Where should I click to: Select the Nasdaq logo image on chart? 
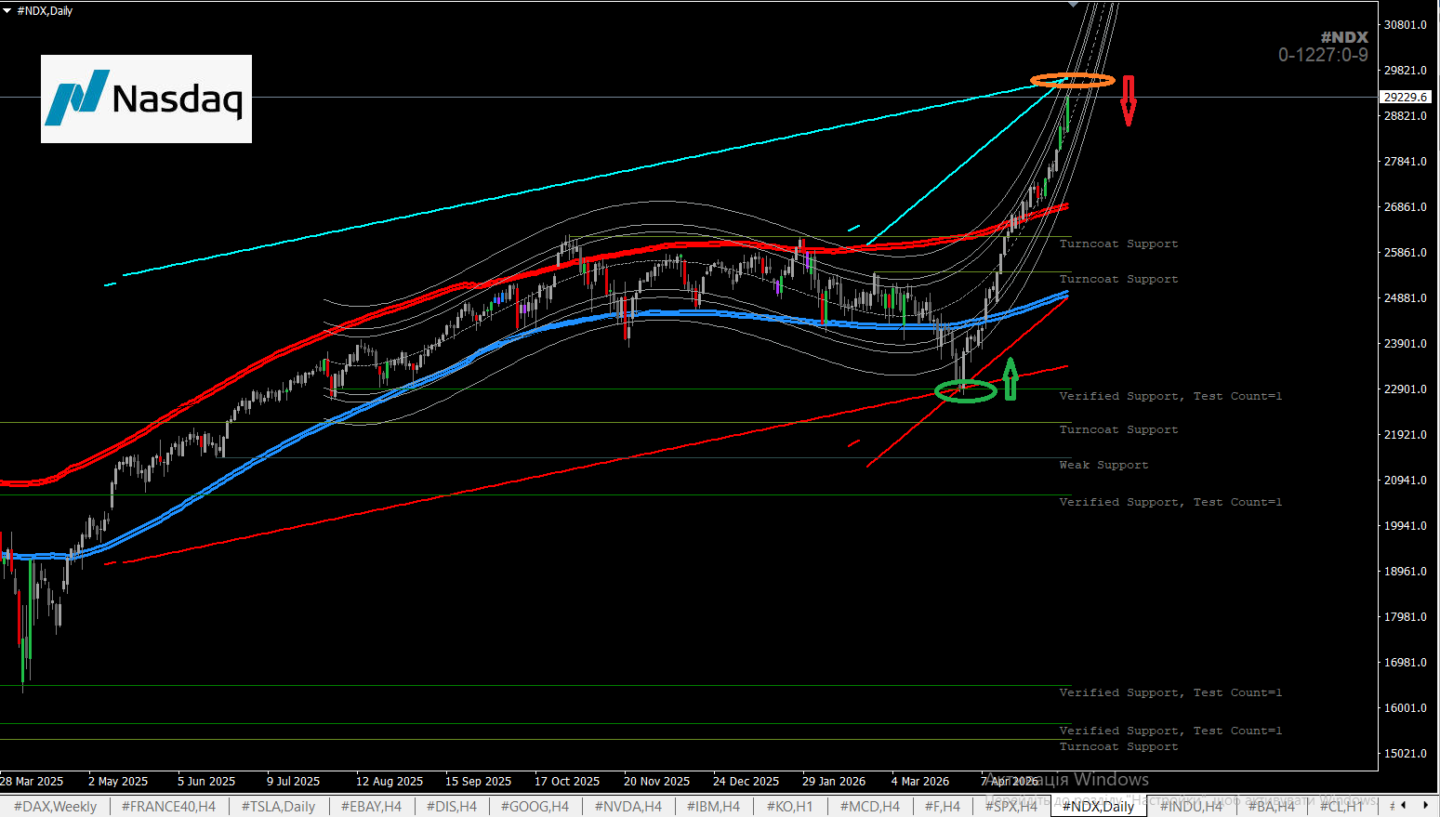pyautogui.click(x=146, y=99)
